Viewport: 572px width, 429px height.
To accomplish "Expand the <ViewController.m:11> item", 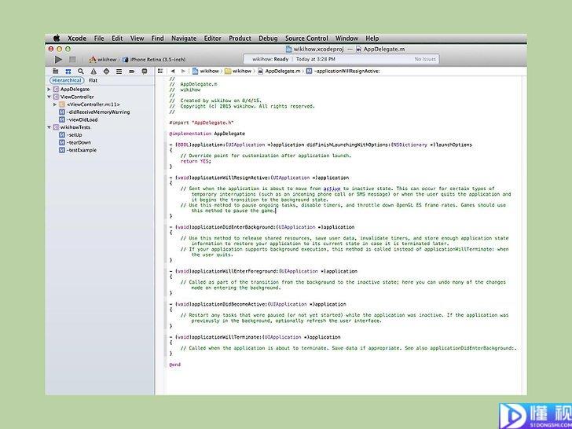I will (x=55, y=104).
